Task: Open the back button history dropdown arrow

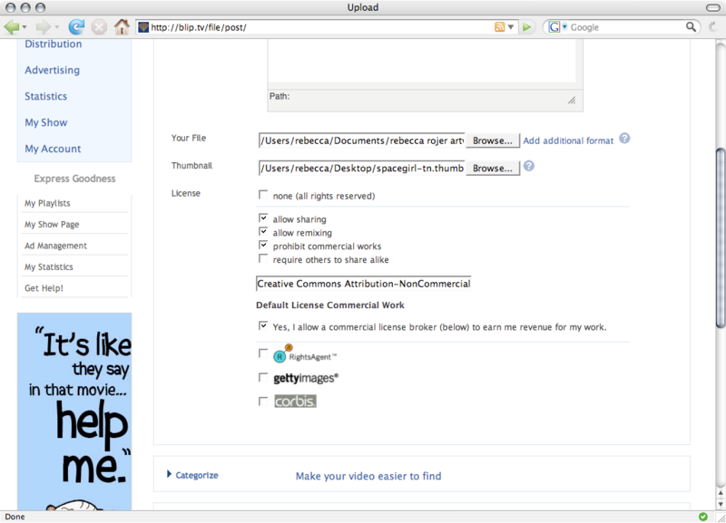Action: click(x=25, y=27)
